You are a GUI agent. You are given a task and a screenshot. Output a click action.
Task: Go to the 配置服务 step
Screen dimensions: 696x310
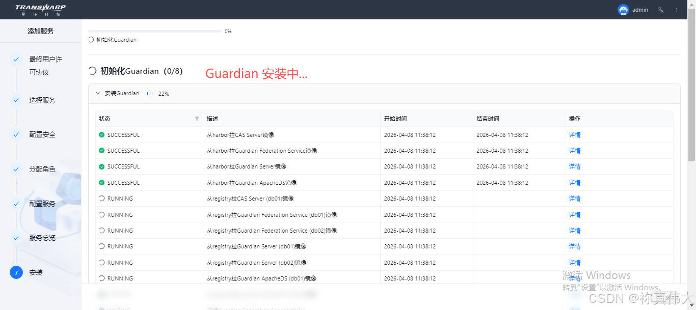tap(42, 204)
